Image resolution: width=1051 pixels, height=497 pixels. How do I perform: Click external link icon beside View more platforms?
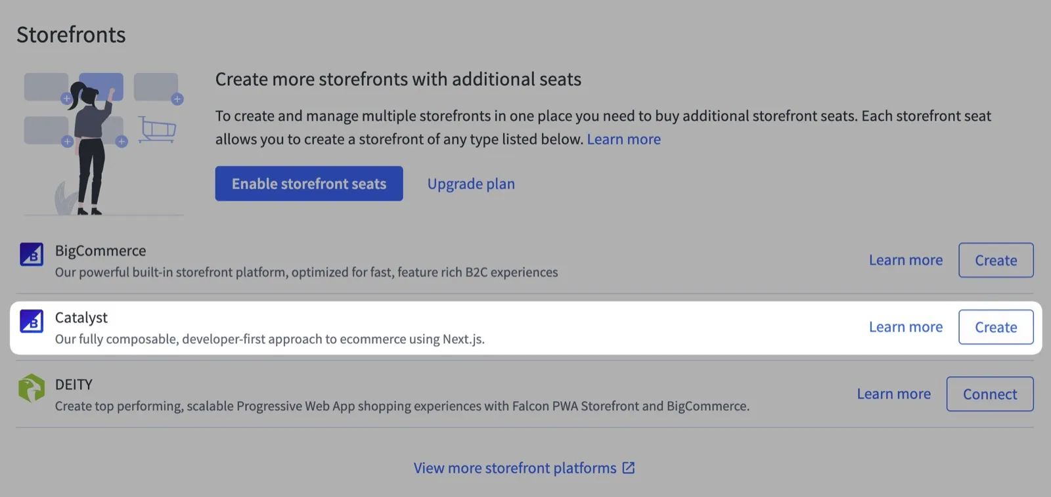629,467
